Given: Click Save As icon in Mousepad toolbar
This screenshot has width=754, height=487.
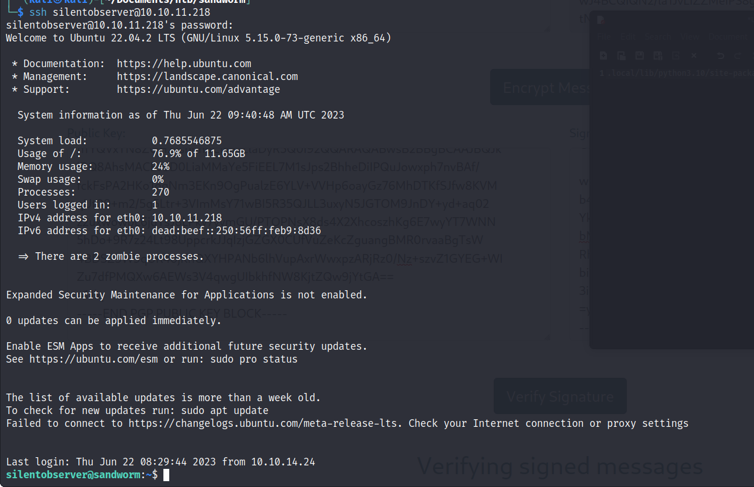Looking at the screenshot, I should tap(658, 55).
